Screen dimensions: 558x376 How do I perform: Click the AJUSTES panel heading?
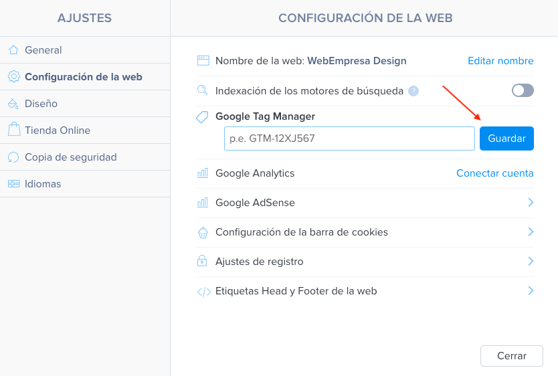85,18
